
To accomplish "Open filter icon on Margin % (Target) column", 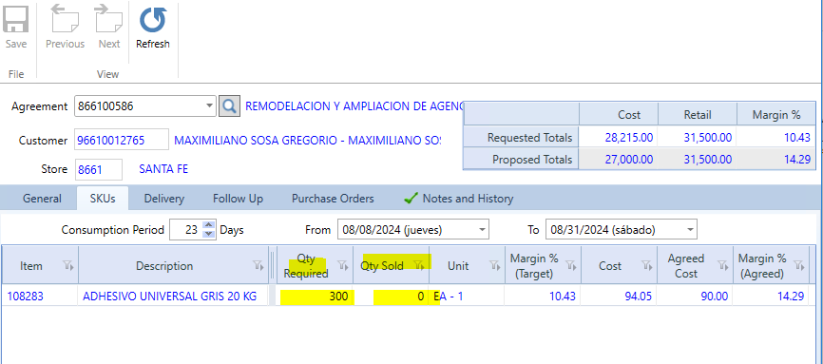I will 571,266.
